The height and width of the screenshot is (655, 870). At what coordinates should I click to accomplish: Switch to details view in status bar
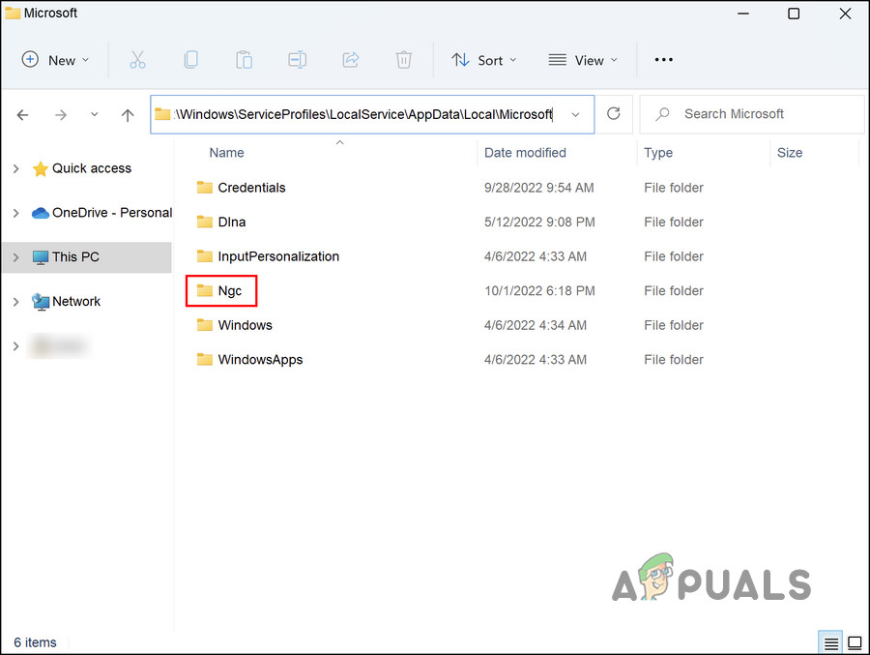click(x=830, y=643)
